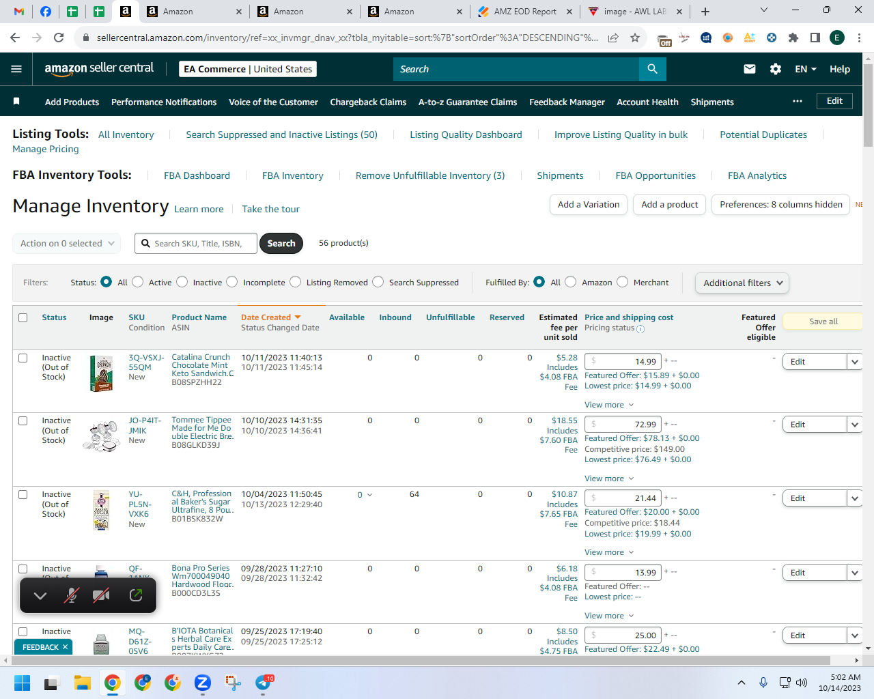Open Edit dropdown arrow for Catalina Crunch row
874x699 pixels.
tap(855, 362)
